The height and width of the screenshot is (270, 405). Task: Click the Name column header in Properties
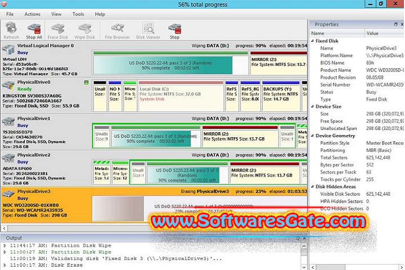336,33
